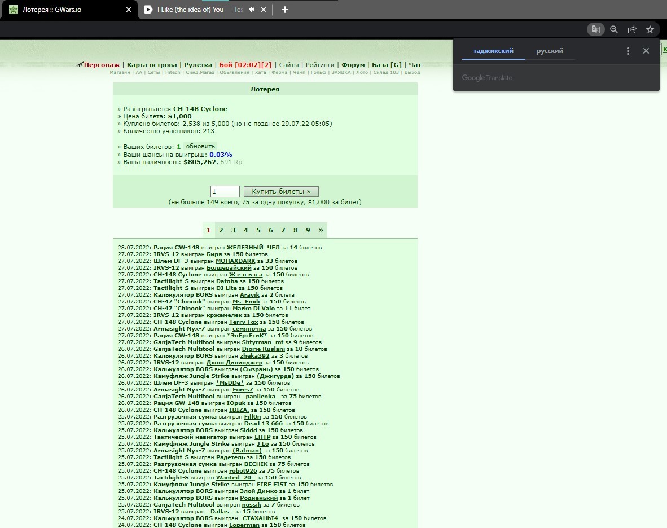Close the 'I Like (the idea of) You' tab

[264, 10]
